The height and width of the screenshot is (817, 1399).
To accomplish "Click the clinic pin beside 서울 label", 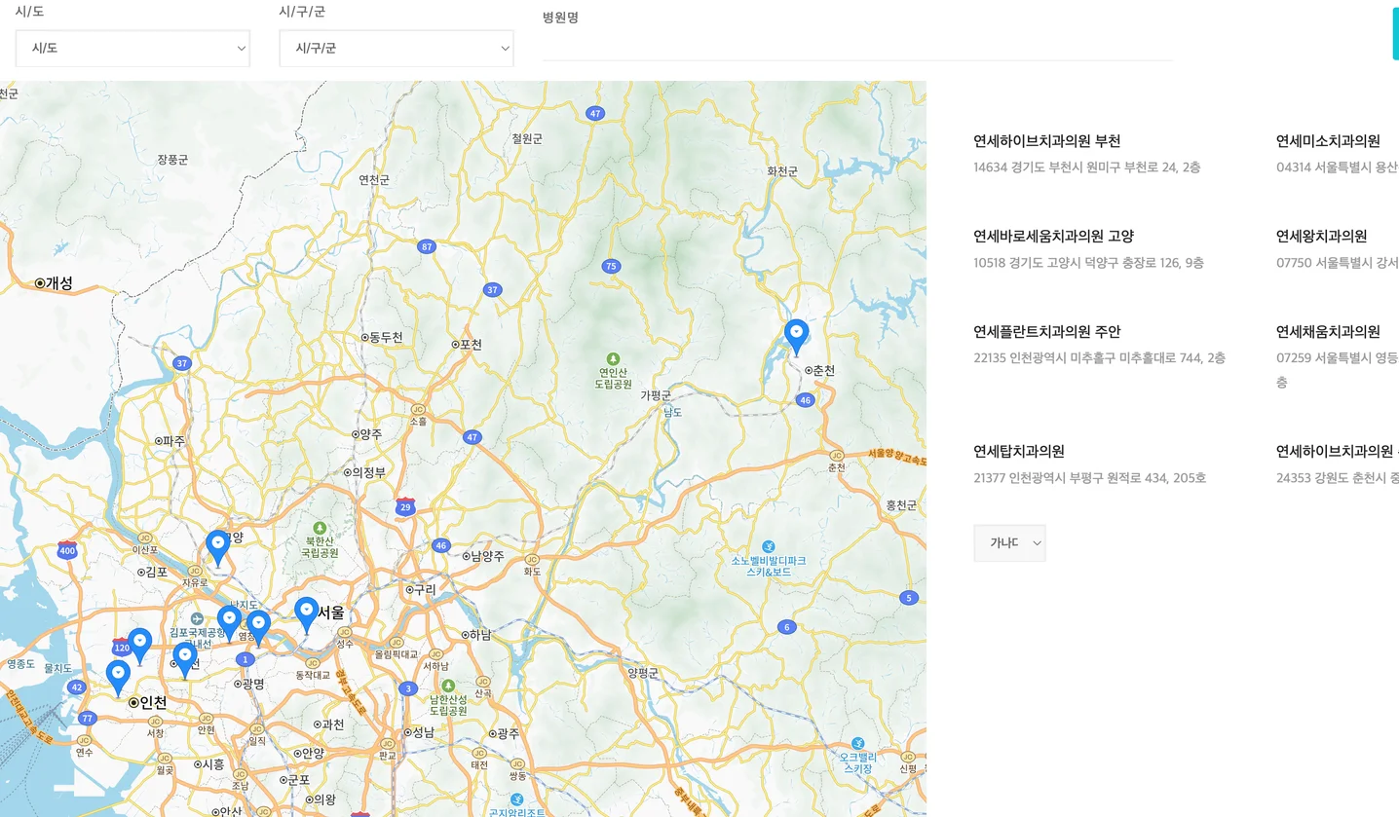I will tap(307, 615).
